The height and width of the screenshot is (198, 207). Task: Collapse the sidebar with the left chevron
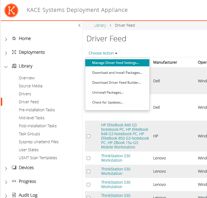pyautogui.click(x=79, y=25)
